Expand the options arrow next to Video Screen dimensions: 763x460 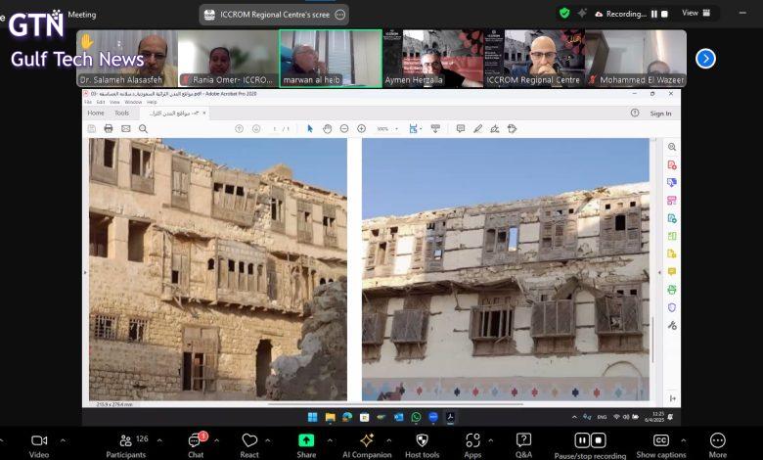pyautogui.click(x=63, y=439)
